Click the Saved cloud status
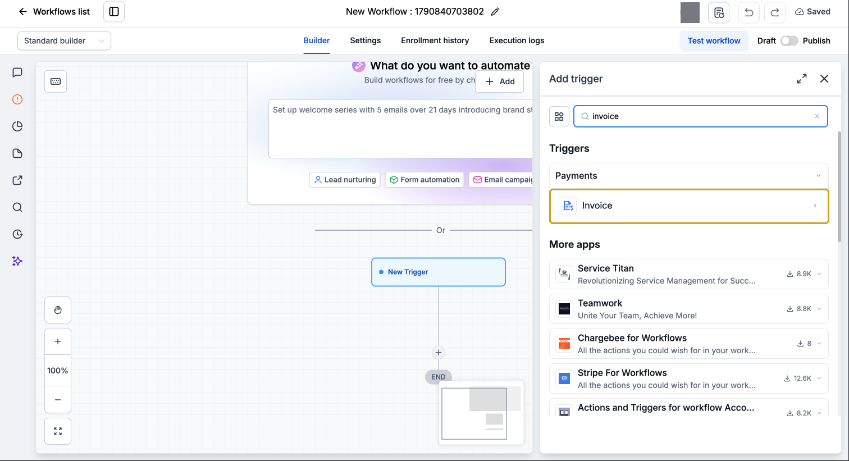Image resolution: width=849 pixels, height=461 pixels. coord(813,12)
